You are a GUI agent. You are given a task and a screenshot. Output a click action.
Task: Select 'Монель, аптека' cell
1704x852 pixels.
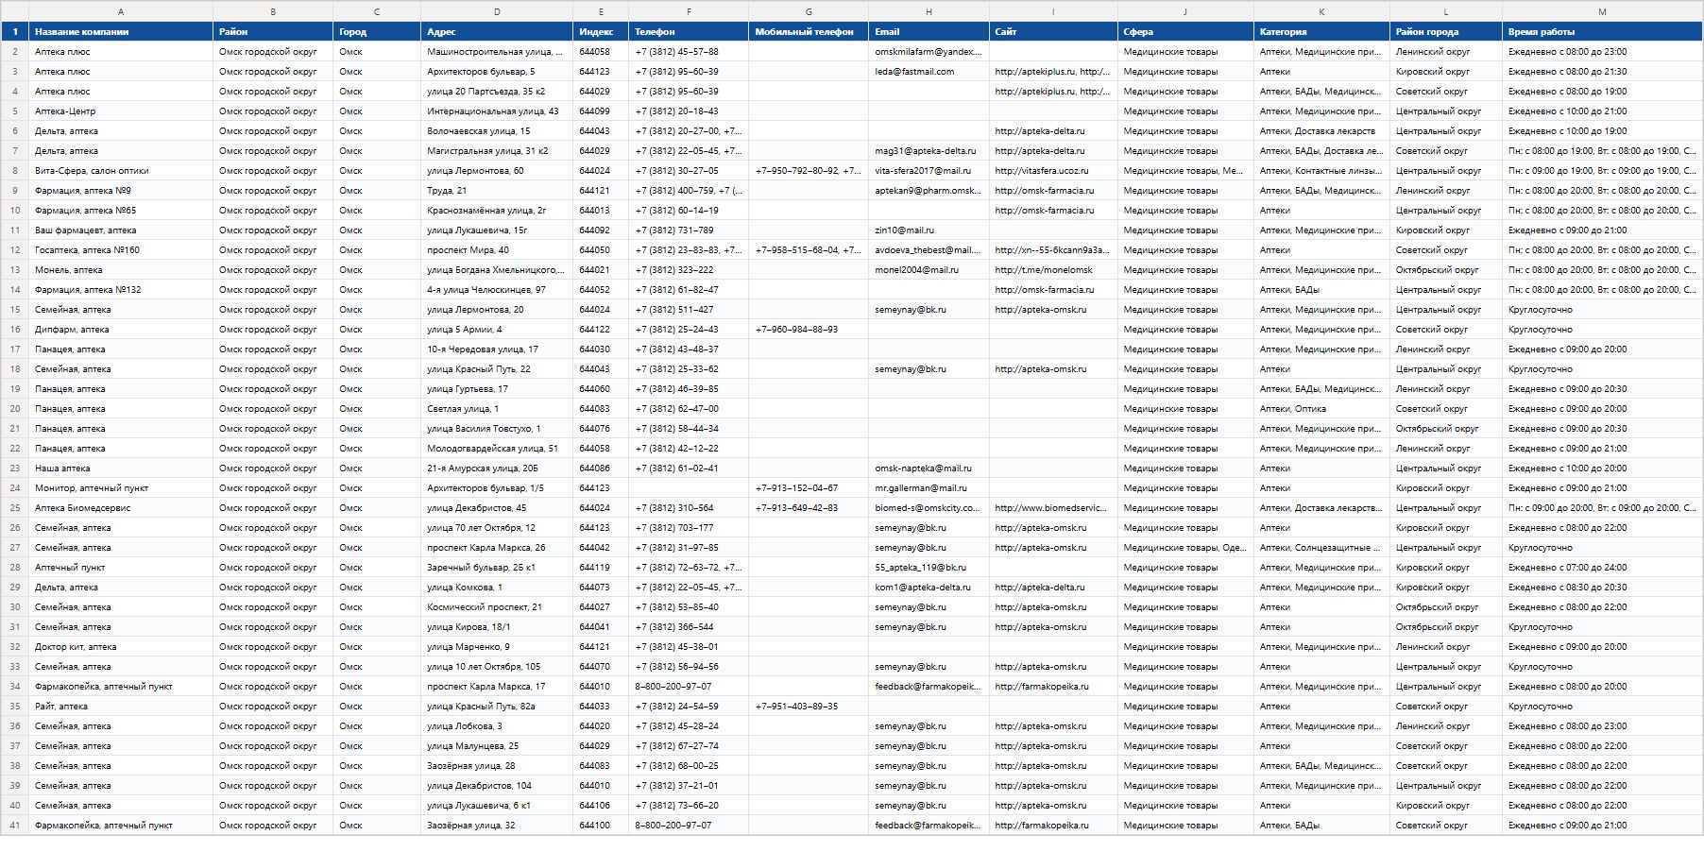pos(121,270)
